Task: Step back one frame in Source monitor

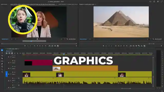Action: (x=37, y=46)
